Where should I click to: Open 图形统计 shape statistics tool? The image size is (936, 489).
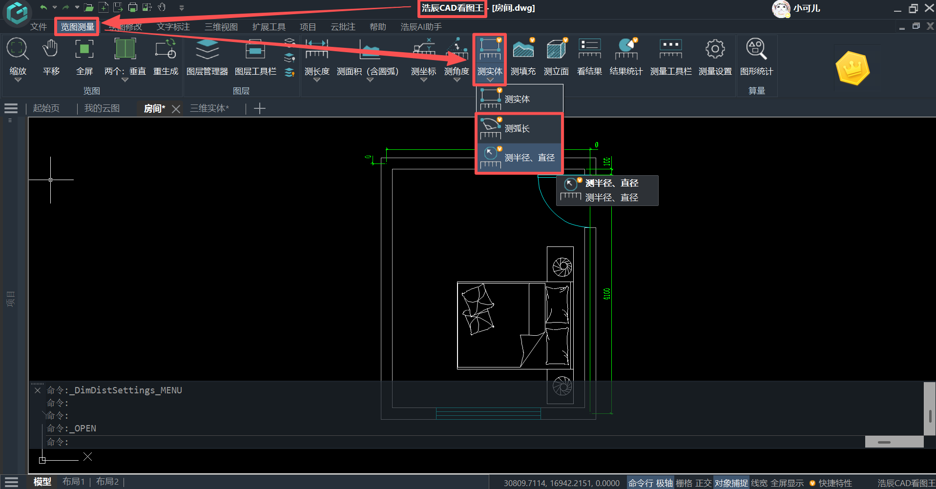[x=756, y=56]
